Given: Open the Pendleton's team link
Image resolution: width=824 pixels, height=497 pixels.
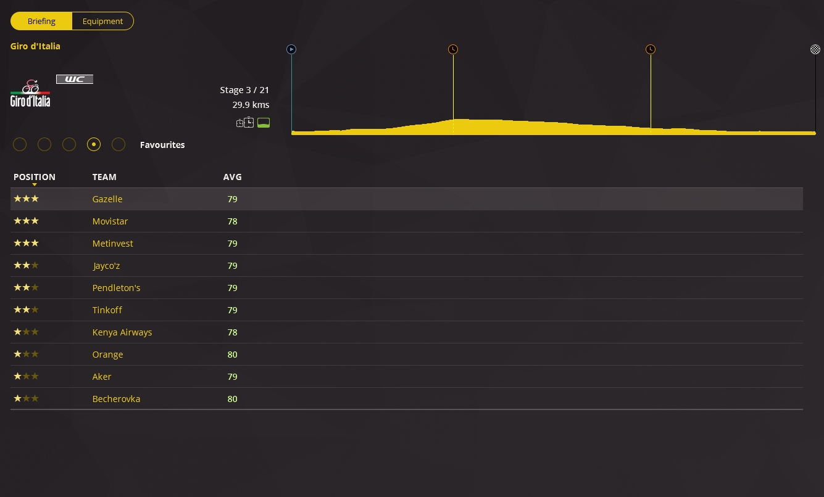Looking at the screenshot, I should click(x=117, y=288).
